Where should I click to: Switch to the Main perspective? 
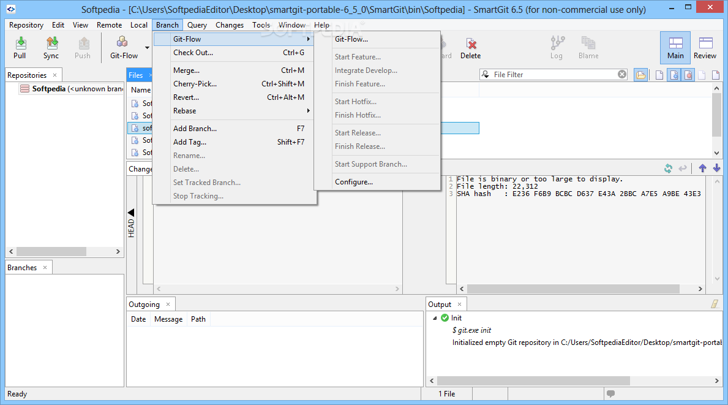click(675, 48)
